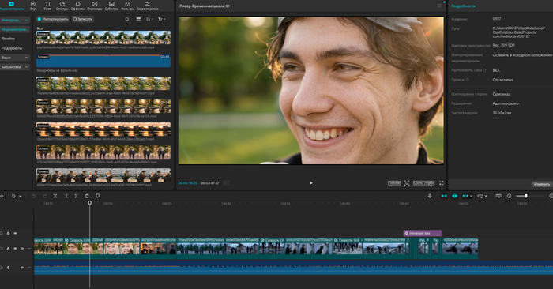This screenshot has width=553, height=289.
Task: Start voiceover recording with microphone icon
Action: [x=430, y=196]
